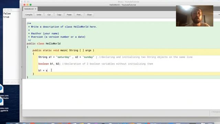Click the HelloWorld - YoutubeTutorial title bar

[123, 5]
